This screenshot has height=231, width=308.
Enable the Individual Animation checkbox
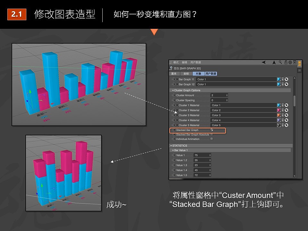212,139
